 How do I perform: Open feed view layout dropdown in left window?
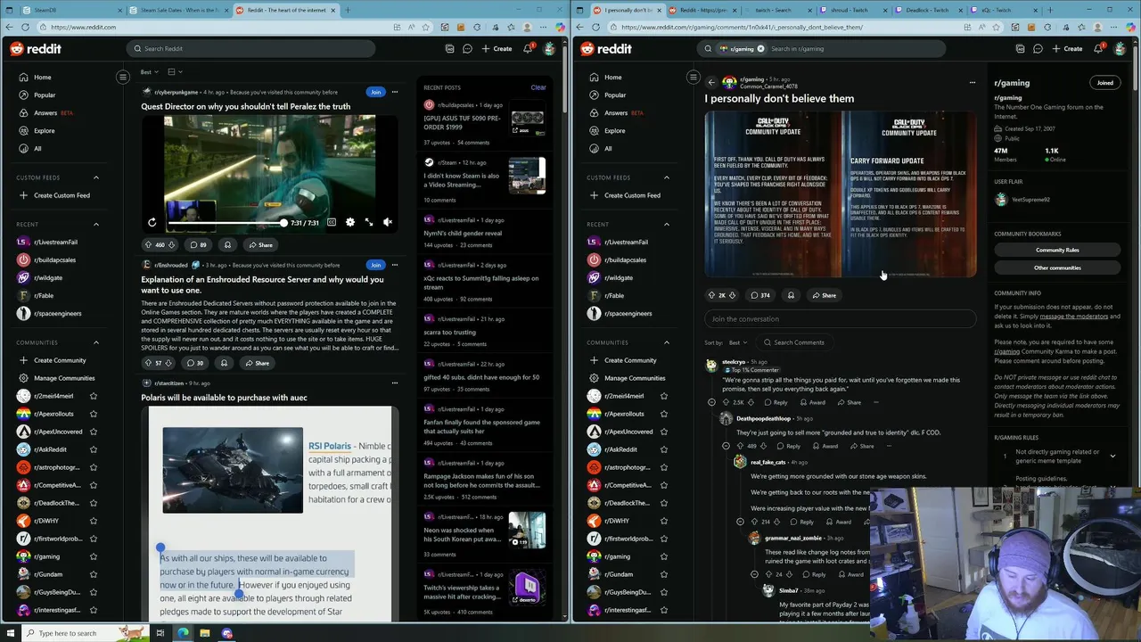pos(174,71)
